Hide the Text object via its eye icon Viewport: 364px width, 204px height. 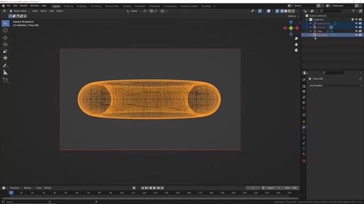click(357, 31)
